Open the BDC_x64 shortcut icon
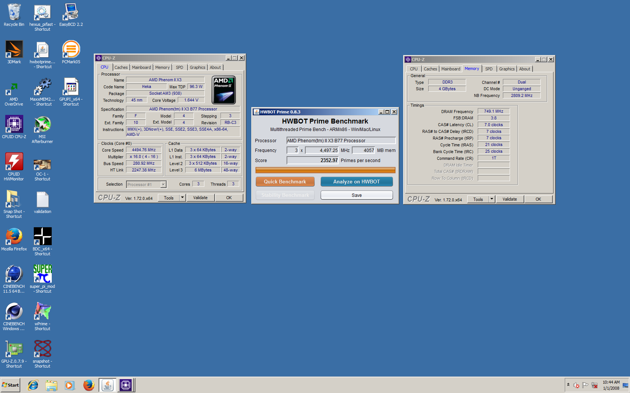 42,242
